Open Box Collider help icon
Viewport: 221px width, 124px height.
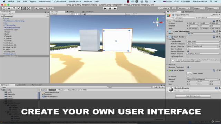point(214,70)
